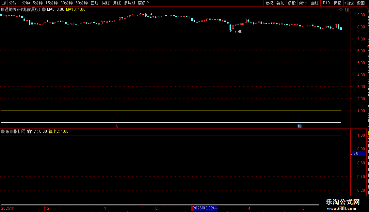Image resolution: width=369 pixels, height=212 pixels.
Task: Switch to 月线 monthly chart
Action: click(x=117, y=3)
